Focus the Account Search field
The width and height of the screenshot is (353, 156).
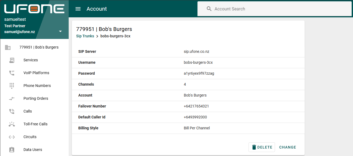[x=274, y=9]
